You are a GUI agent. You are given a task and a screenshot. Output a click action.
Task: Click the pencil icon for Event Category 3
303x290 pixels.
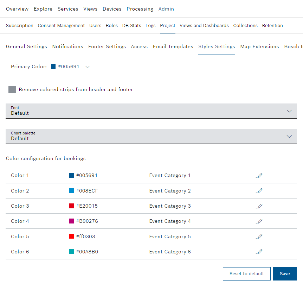[x=259, y=206]
